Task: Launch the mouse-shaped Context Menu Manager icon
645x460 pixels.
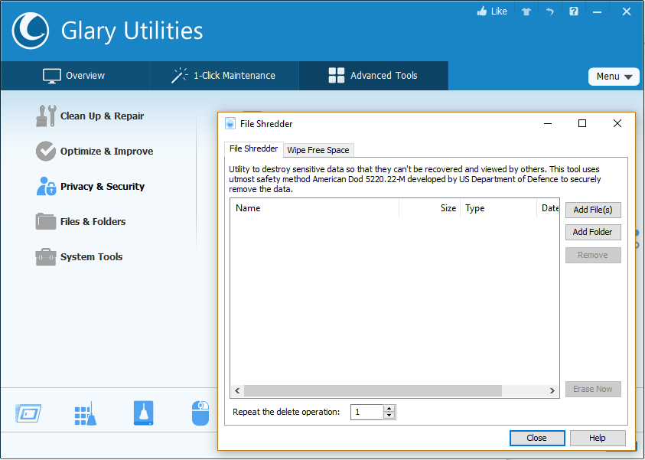Action: pyautogui.click(x=200, y=413)
